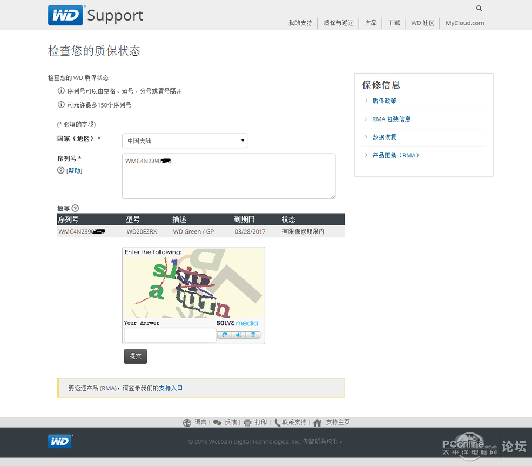Refresh the captcha image
Viewport: 532px width, 466px height.
(x=224, y=335)
